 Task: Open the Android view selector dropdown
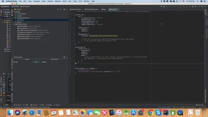tap(19, 9)
